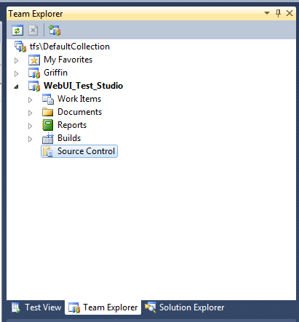Image resolution: width=299 pixels, height=322 pixels.
Task: Select the Source Control item
Action: pos(79,151)
